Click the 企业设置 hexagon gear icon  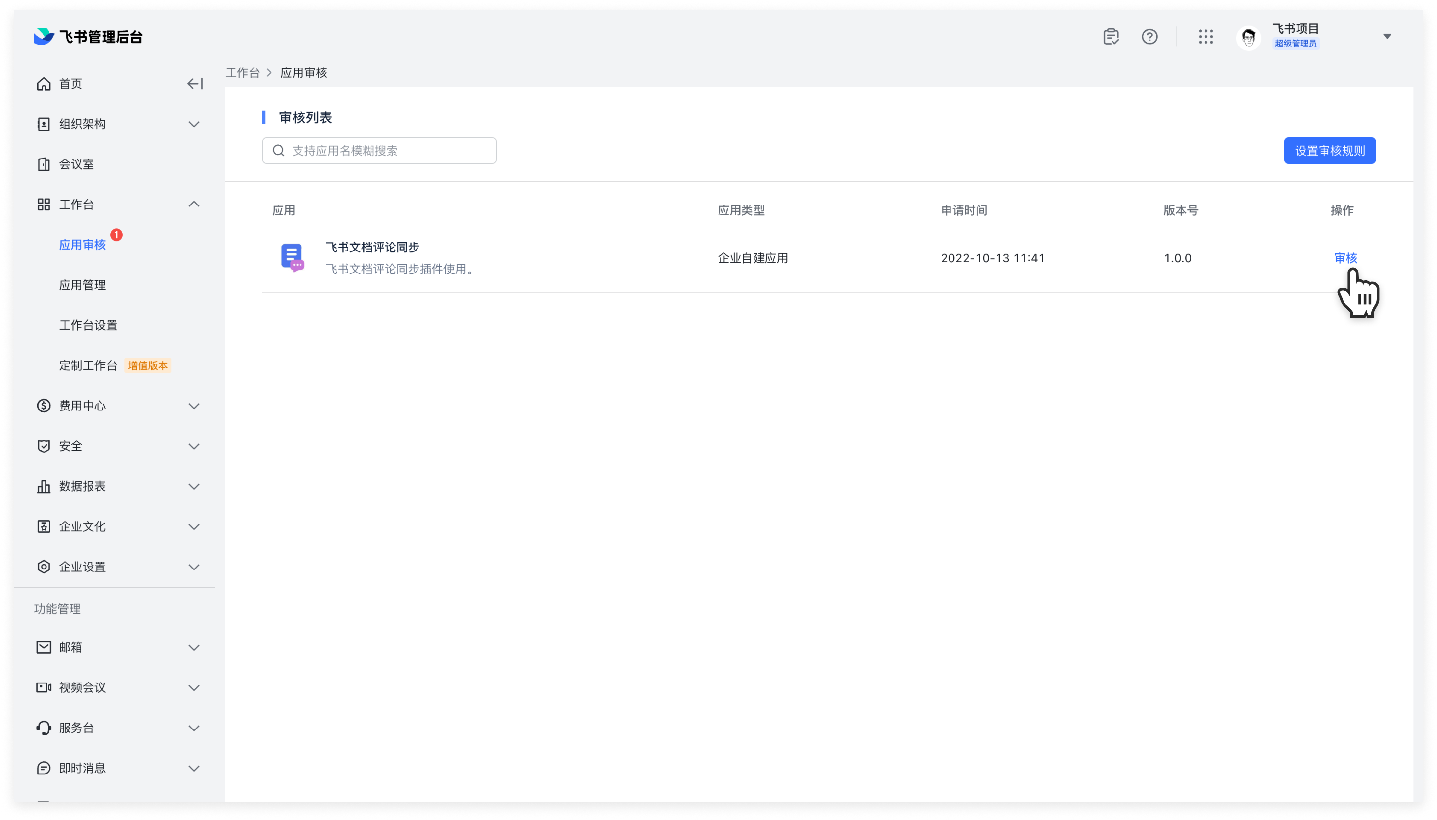click(x=44, y=567)
